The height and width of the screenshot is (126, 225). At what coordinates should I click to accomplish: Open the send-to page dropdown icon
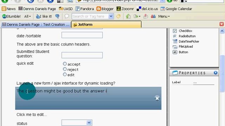(137, 16)
